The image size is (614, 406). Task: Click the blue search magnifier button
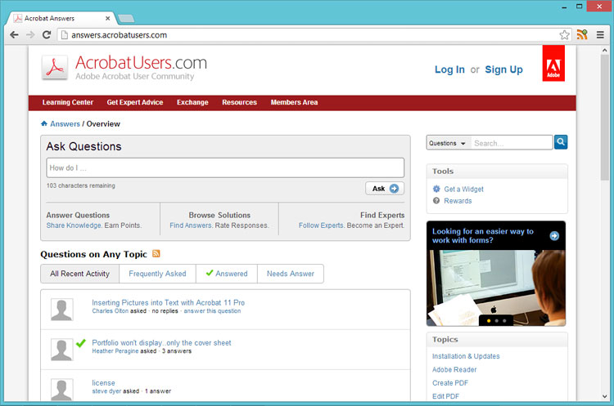[x=561, y=142]
